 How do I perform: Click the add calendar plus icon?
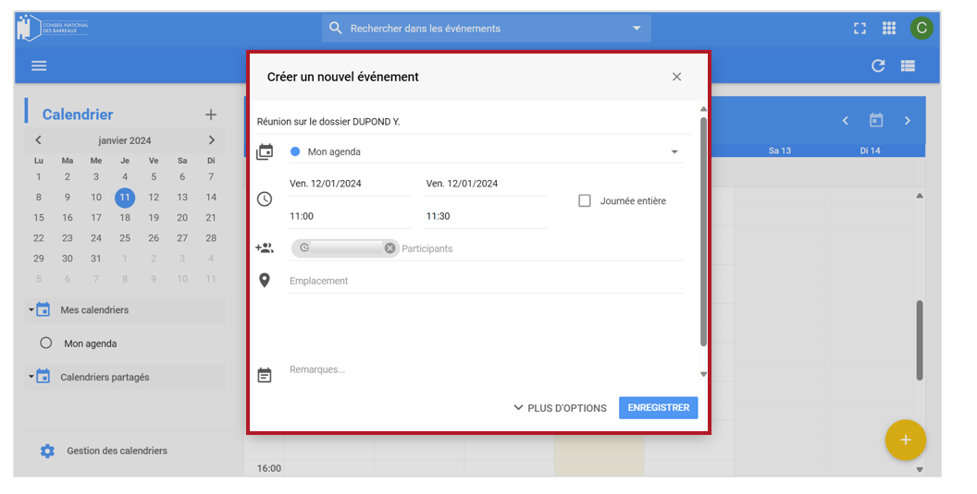[211, 114]
